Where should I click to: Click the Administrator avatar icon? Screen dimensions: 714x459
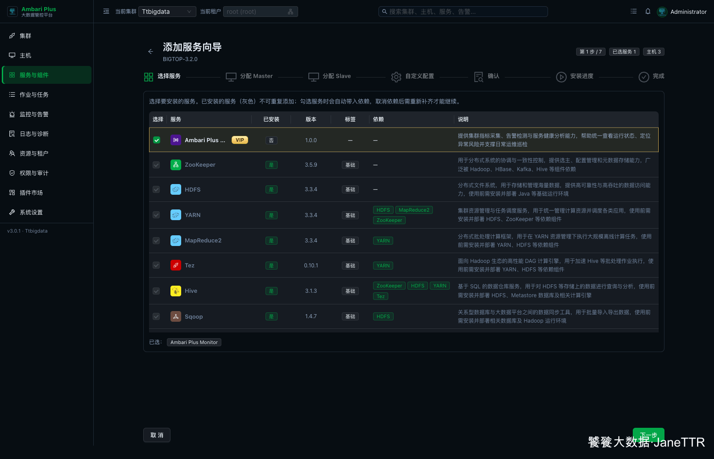(x=662, y=12)
